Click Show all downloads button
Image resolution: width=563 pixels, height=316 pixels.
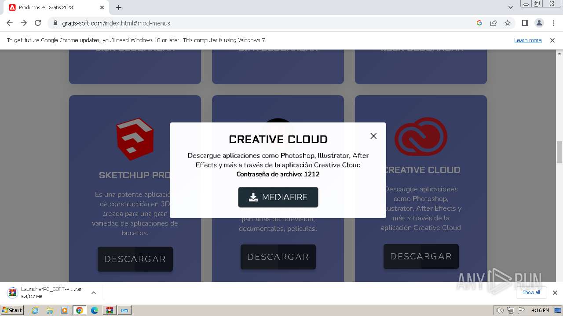(x=531, y=292)
